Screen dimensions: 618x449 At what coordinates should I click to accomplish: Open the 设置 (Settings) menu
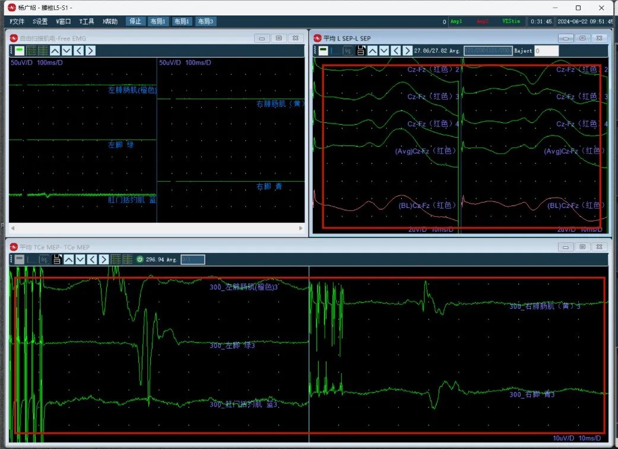pos(40,21)
